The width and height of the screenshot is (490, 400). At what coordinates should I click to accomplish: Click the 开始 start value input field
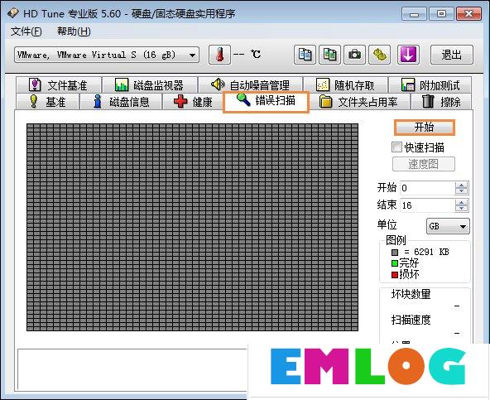click(x=427, y=188)
